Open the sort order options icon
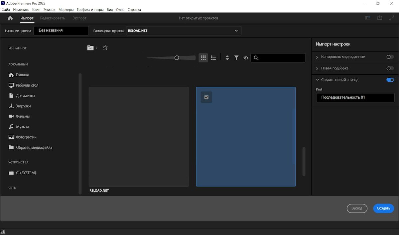Screen dimensions: 399x235 pyautogui.click(x=227, y=58)
